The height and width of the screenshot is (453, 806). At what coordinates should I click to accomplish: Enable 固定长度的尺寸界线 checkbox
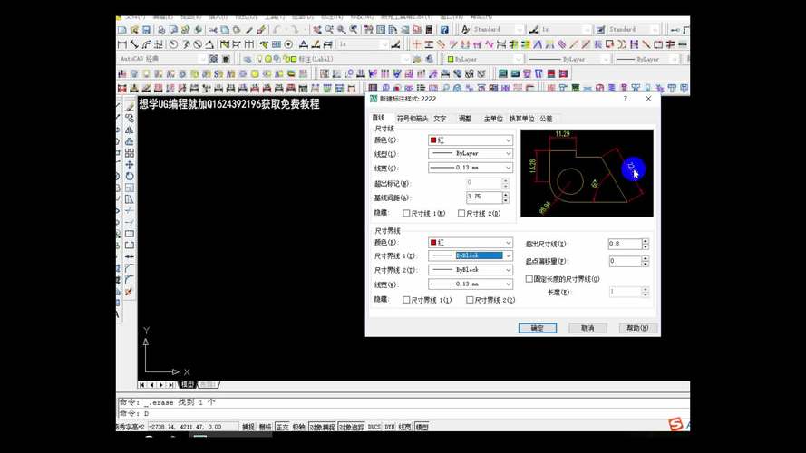pyautogui.click(x=529, y=279)
